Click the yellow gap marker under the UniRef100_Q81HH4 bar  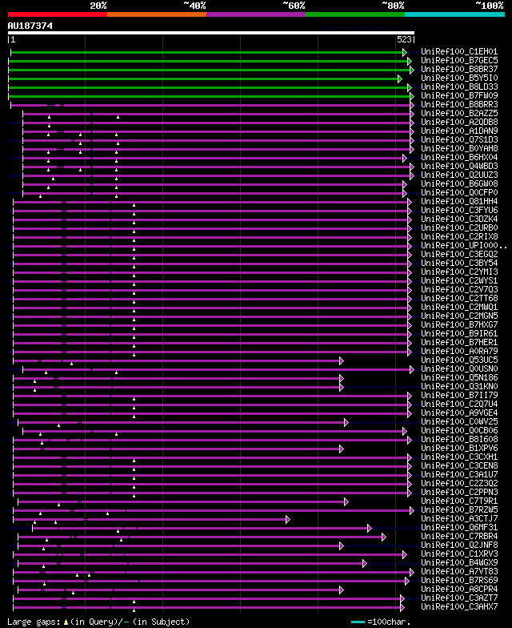click(x=134, y=205)
